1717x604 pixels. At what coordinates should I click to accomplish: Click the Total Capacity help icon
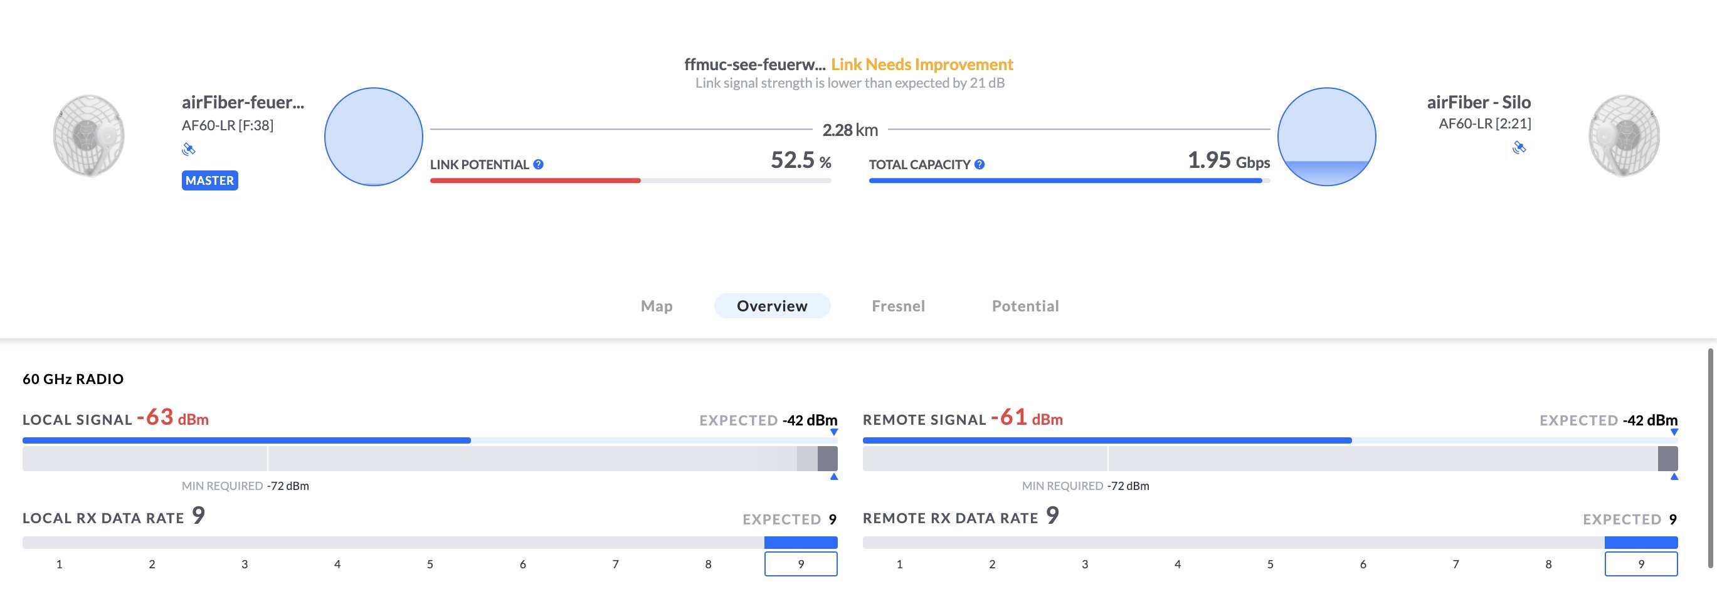click(x=979, y=165)
